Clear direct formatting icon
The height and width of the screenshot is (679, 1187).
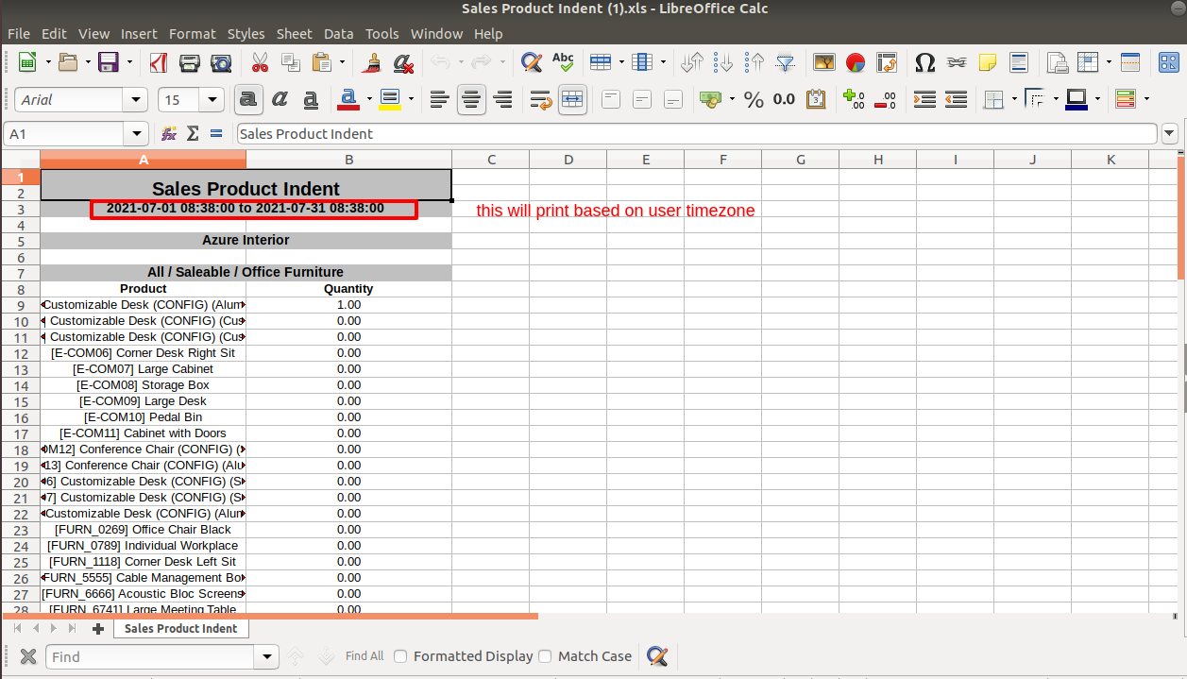pyautogui.click(x=404, y=63)
